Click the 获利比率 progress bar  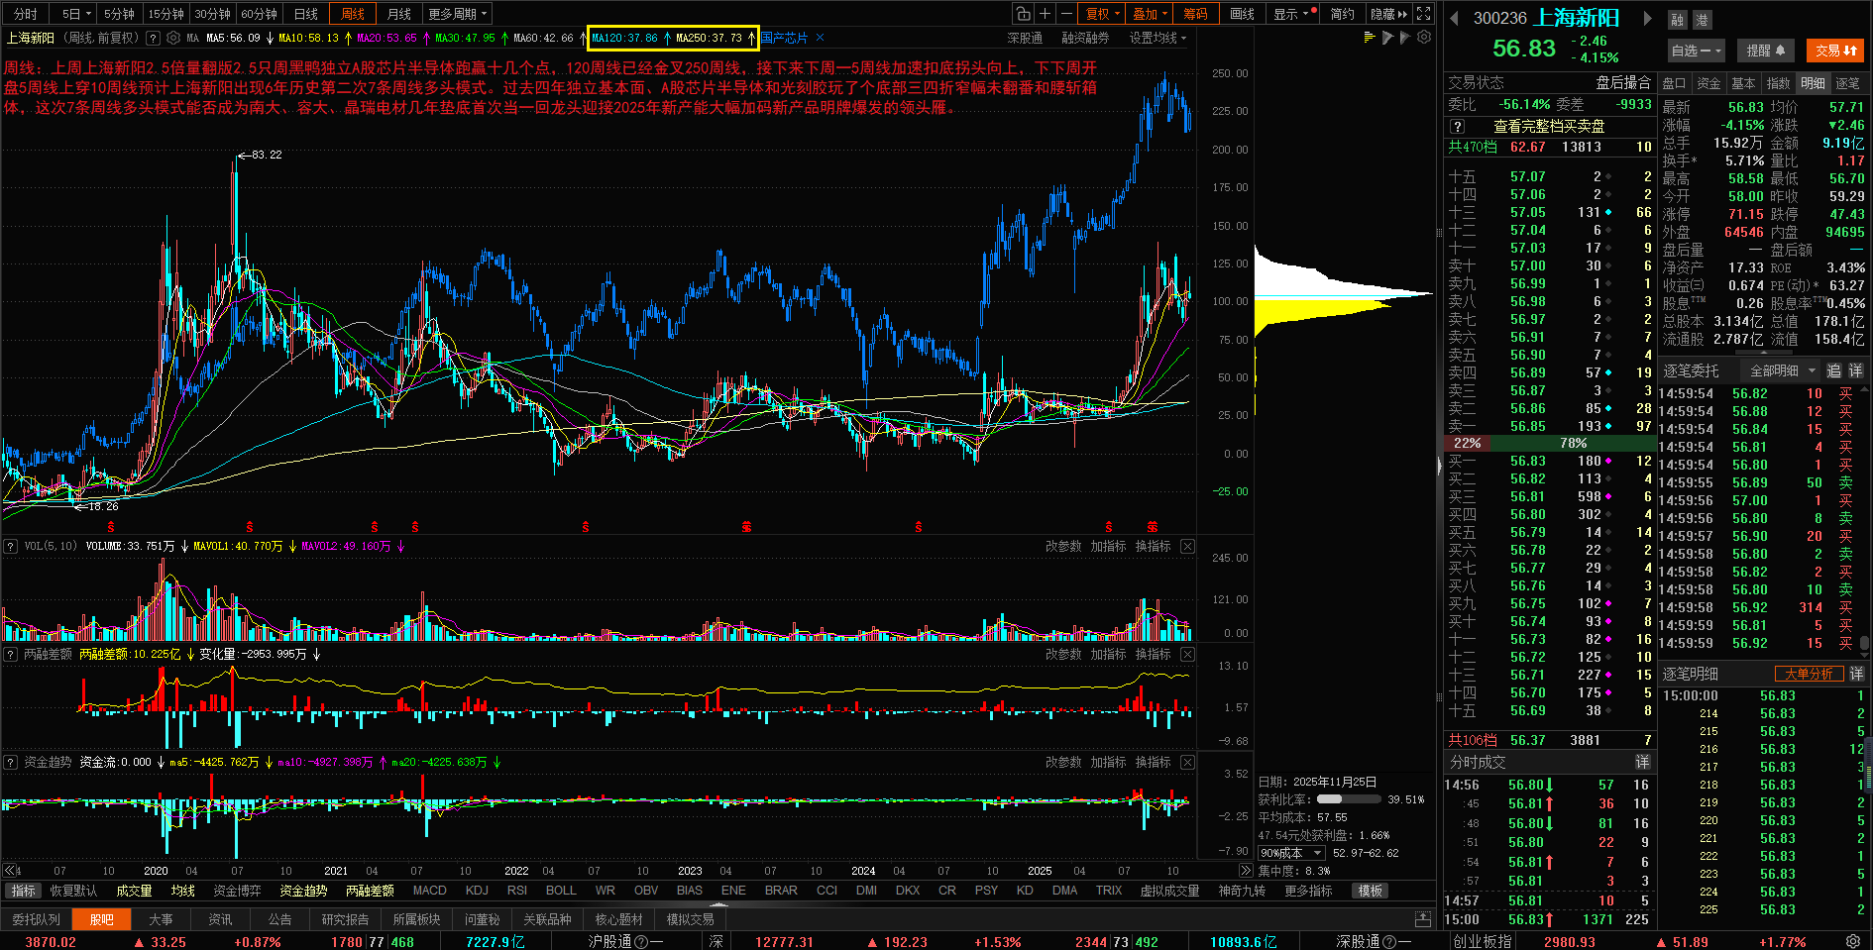tap(1347, 799)
